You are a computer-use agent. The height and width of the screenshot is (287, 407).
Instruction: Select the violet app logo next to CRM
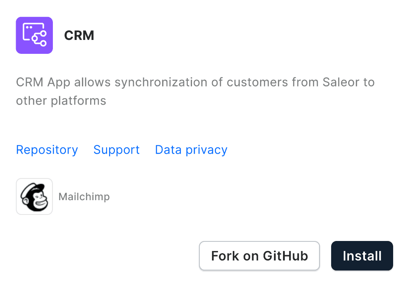click(34, 35)
